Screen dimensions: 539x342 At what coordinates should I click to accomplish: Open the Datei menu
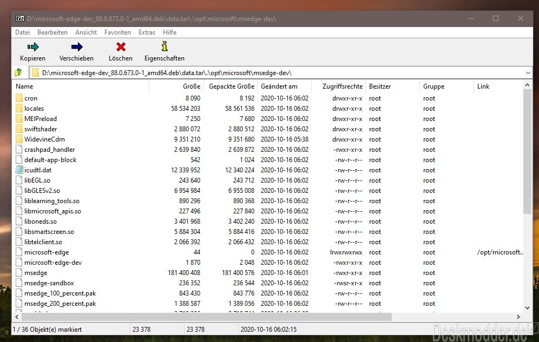22,32
